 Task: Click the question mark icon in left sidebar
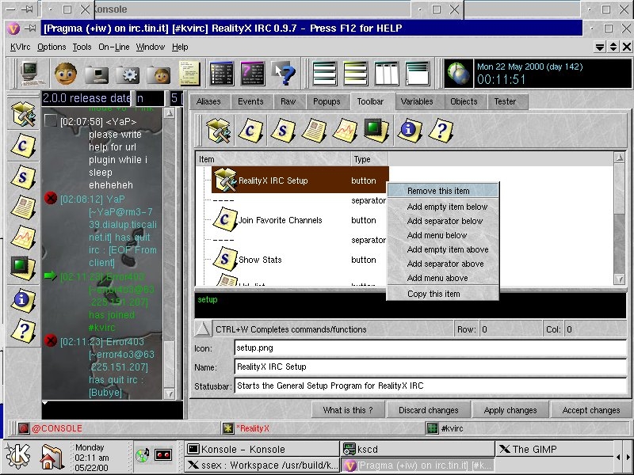23,331
